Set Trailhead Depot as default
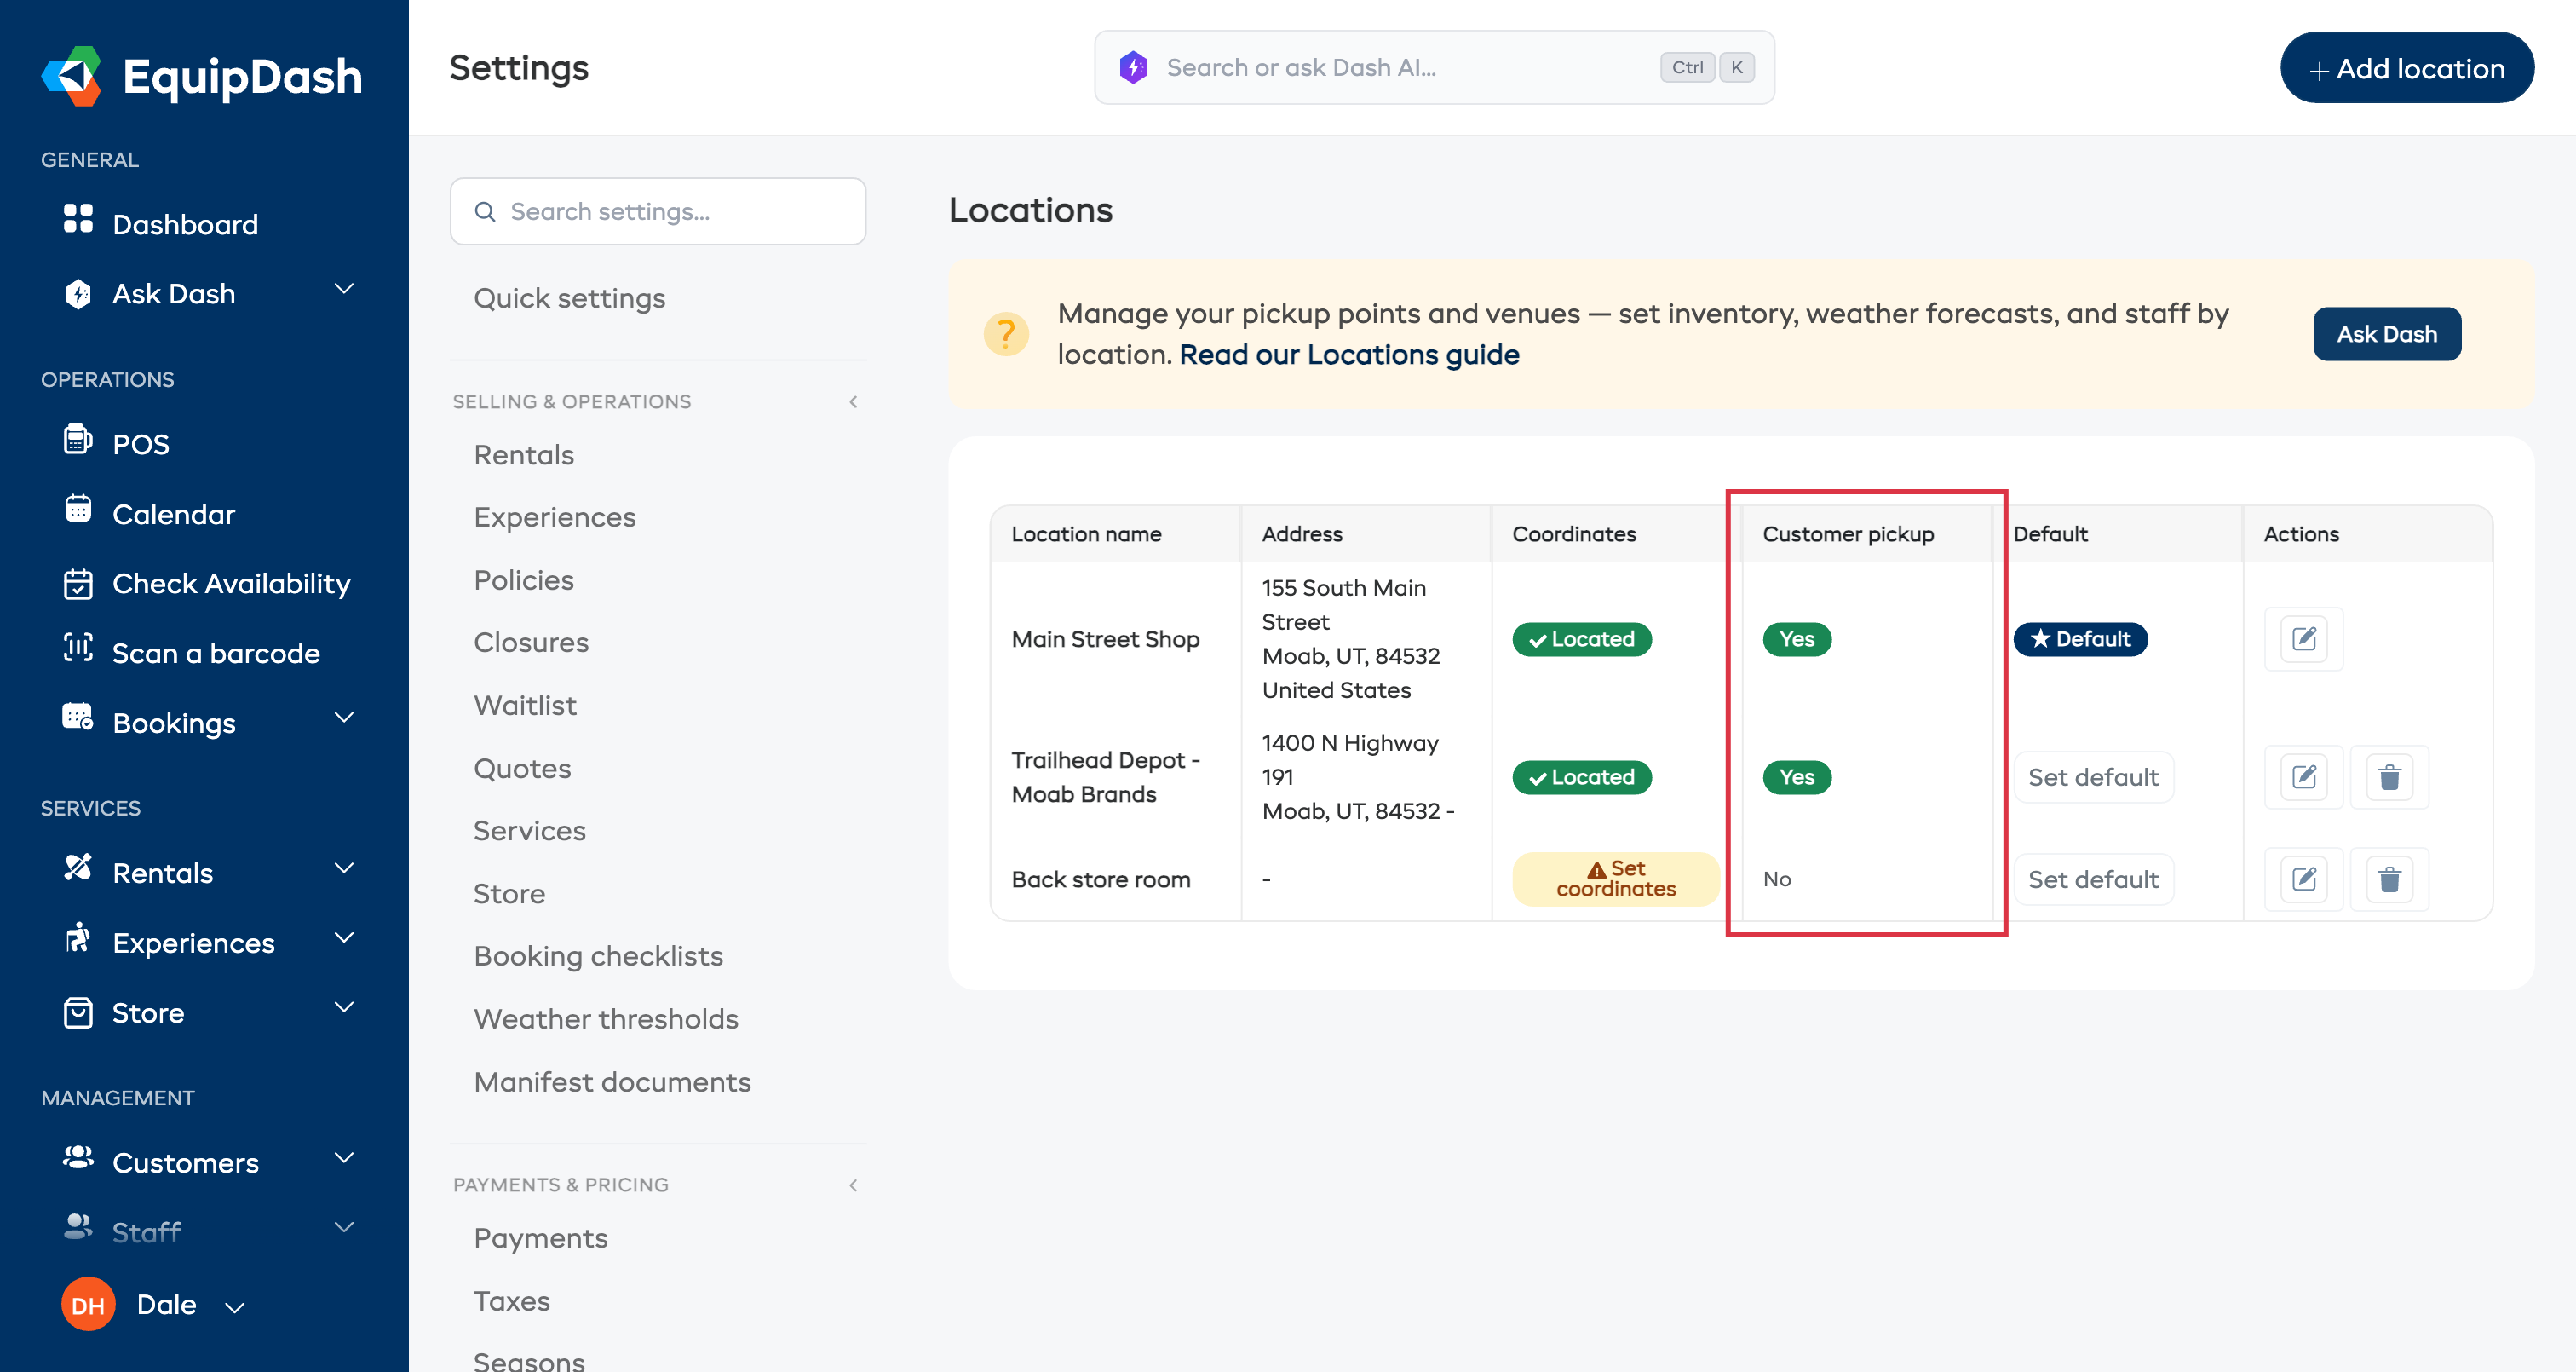This screenshot has width=2576, height=1372. point(2093,776)
